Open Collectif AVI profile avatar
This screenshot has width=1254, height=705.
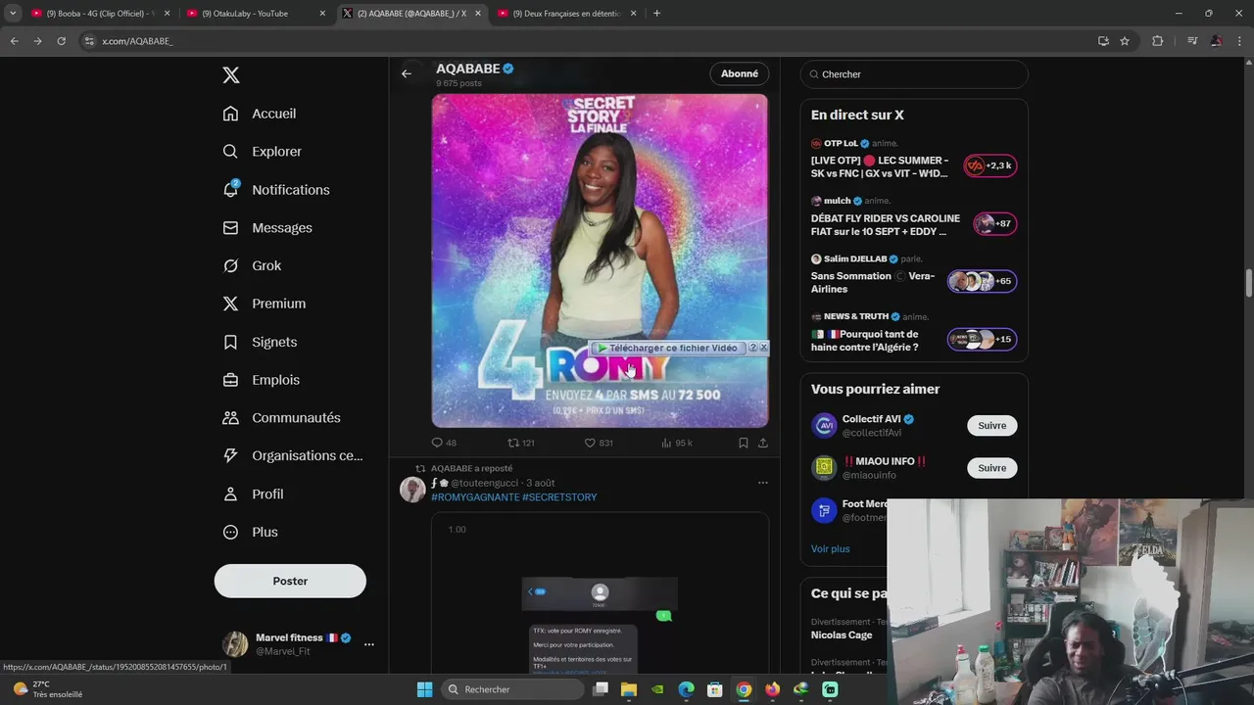tap(825, 425)
